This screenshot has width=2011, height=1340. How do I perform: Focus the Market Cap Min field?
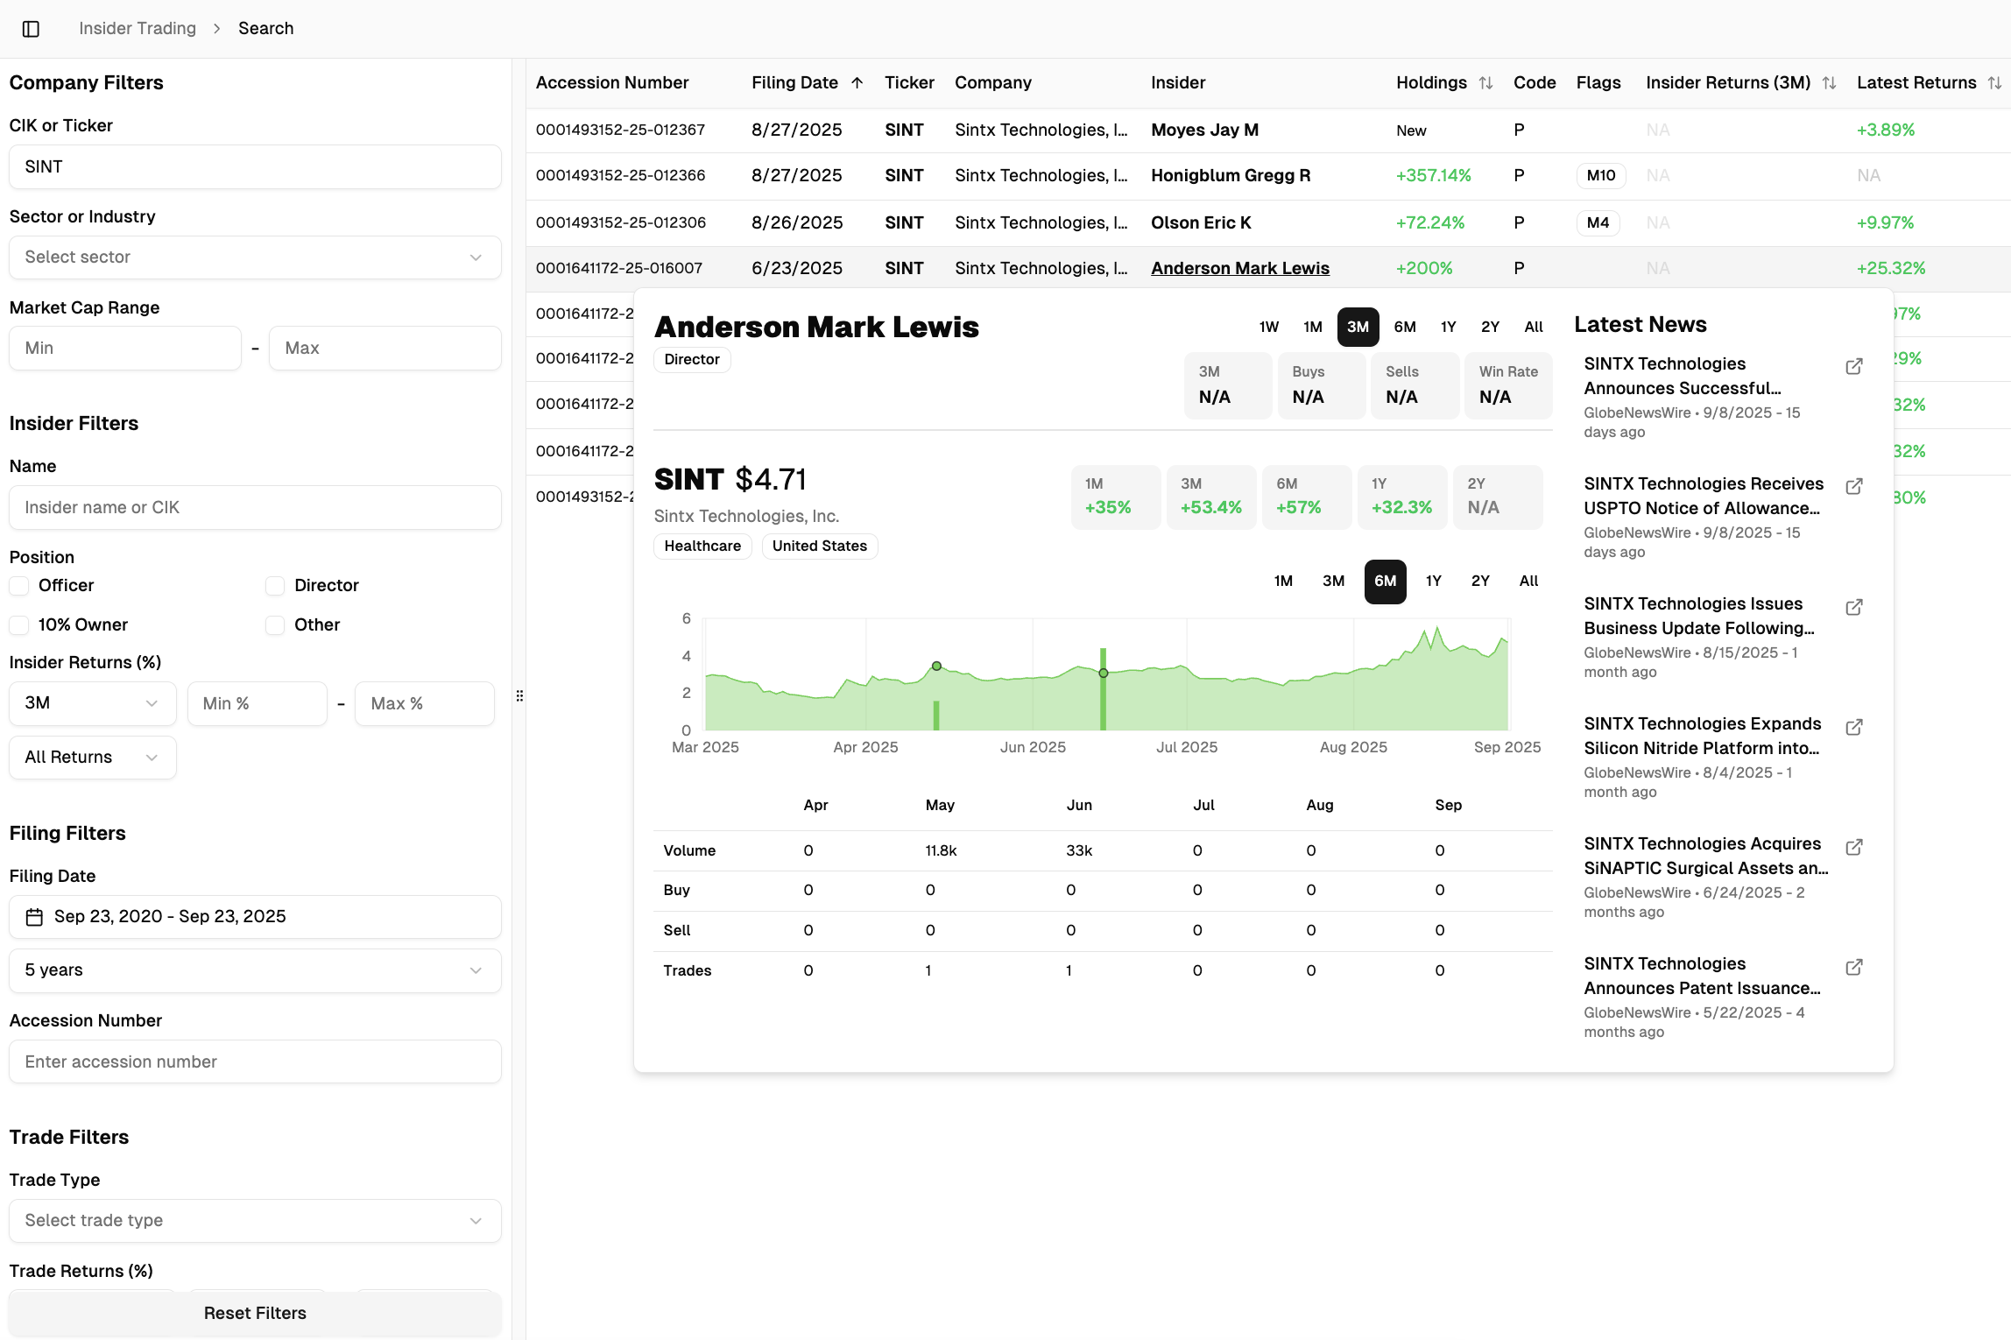click(x=125, y=349)
